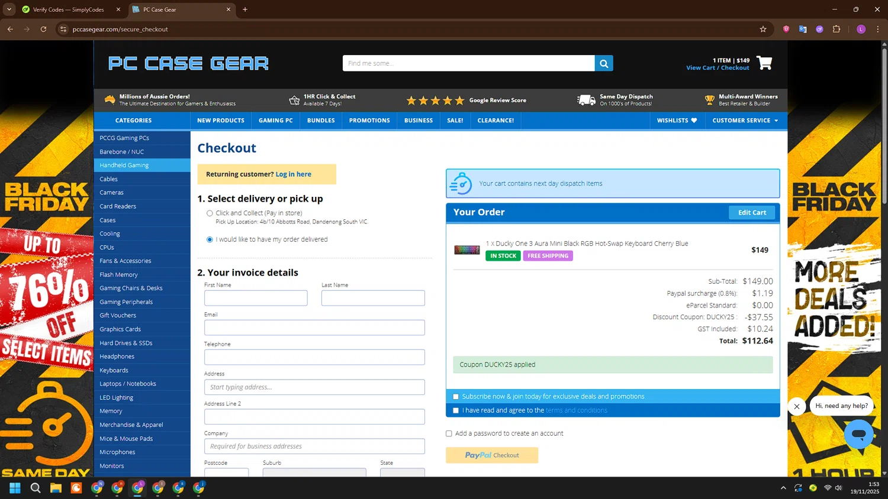
Task: Click the Chrome address bar URL
Action: pos(120,29)
